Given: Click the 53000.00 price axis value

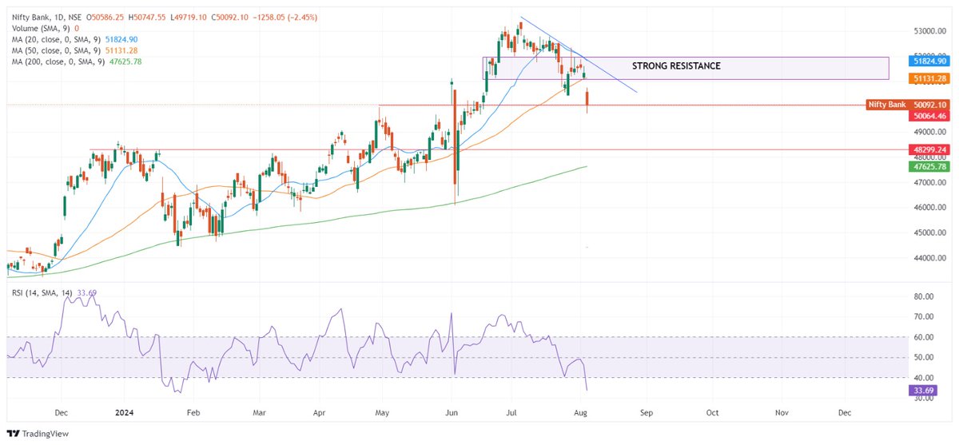Looking at the screenshot, I should (x=930, y=31).
